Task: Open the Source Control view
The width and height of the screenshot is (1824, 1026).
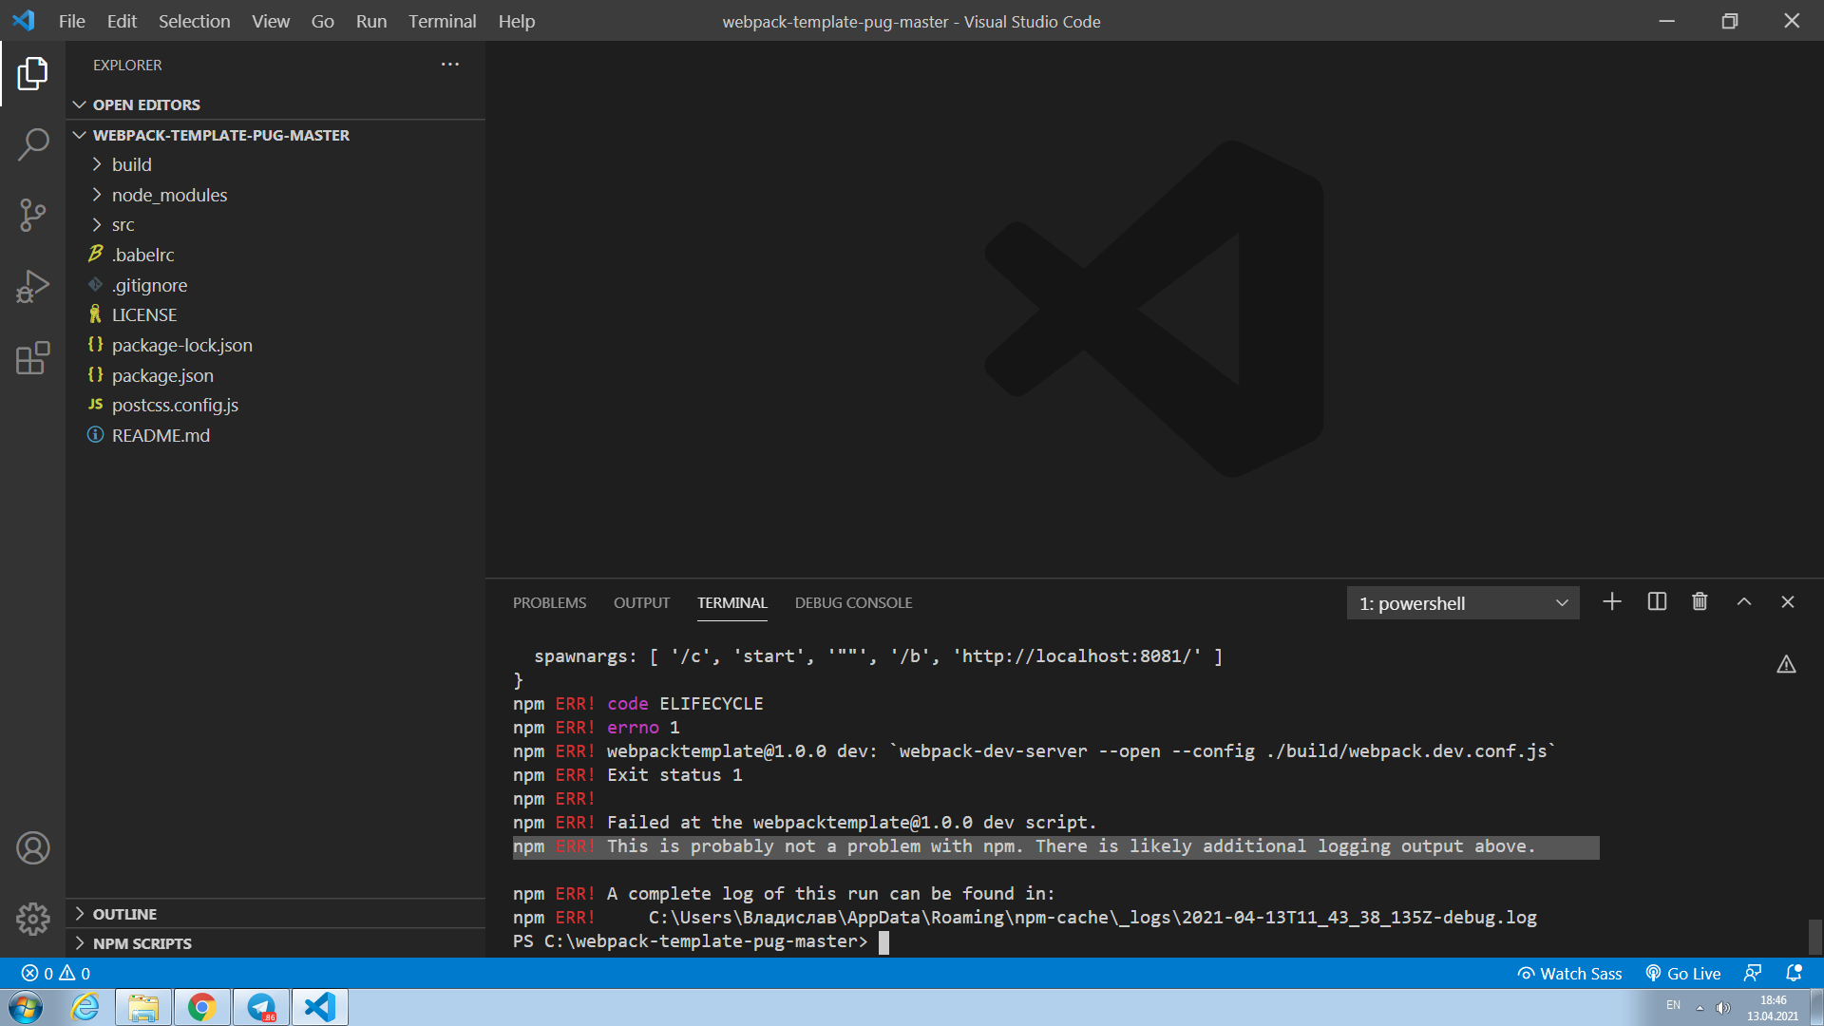Action: tap(32, 215)
